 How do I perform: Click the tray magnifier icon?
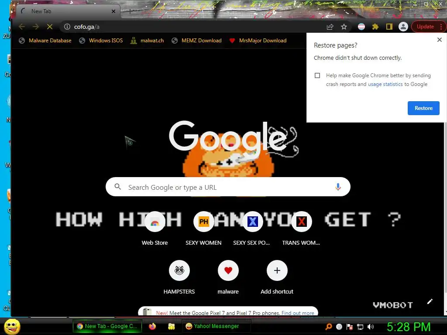[x=329, y=326]
